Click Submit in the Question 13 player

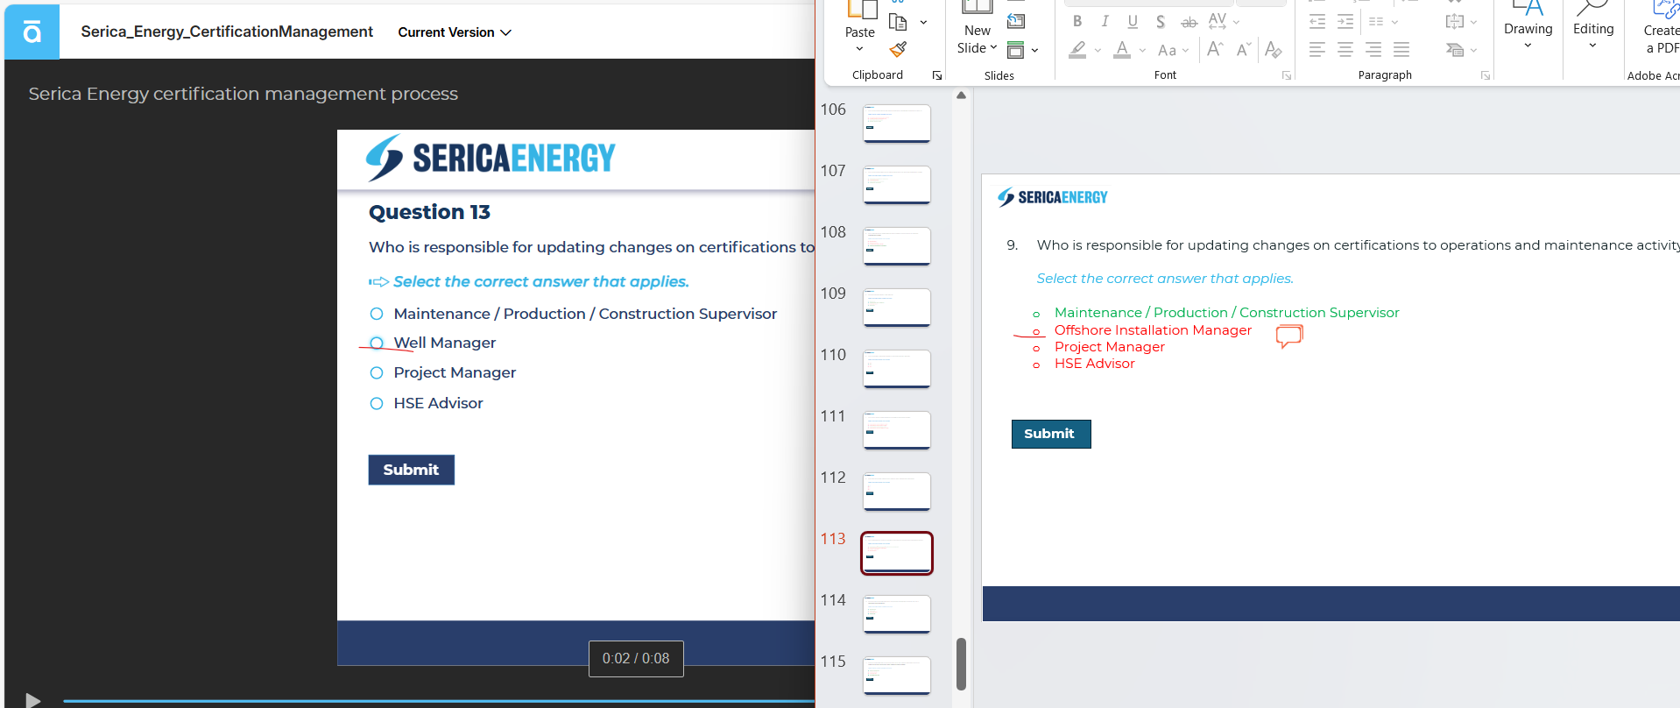411,470
